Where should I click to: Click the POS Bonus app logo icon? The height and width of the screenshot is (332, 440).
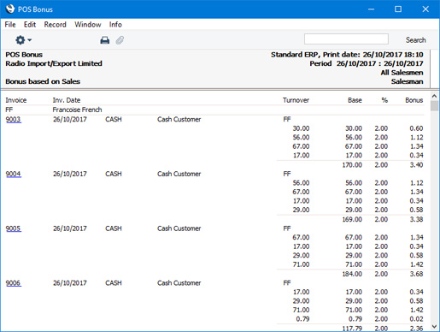tap(10, 9)
